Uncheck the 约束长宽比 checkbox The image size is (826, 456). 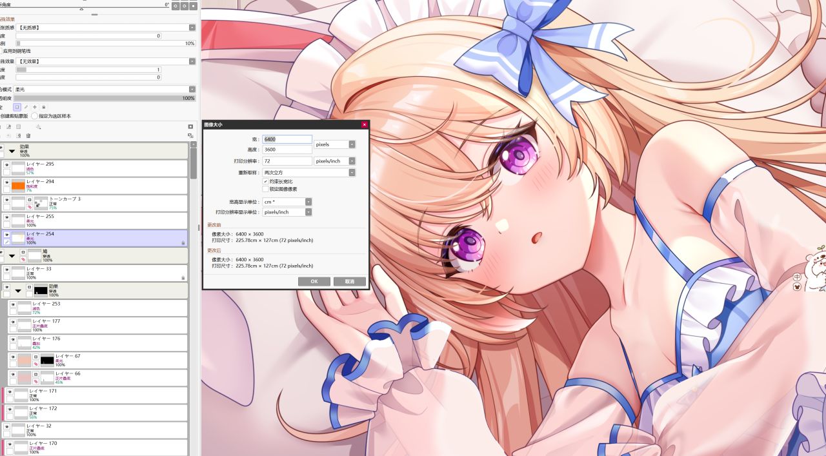pos(265,182)
